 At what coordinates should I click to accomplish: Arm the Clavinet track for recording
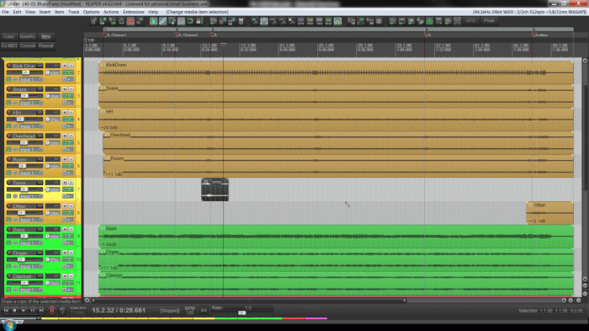pos(9,276)
